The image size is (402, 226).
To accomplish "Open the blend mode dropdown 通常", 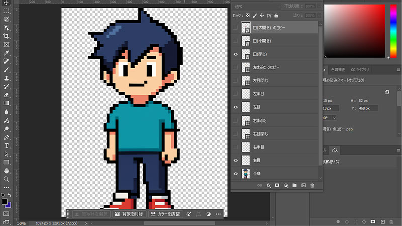I will click(257, 6).
